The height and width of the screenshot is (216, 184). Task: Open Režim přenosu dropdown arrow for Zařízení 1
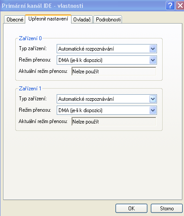tap(153, 110)
